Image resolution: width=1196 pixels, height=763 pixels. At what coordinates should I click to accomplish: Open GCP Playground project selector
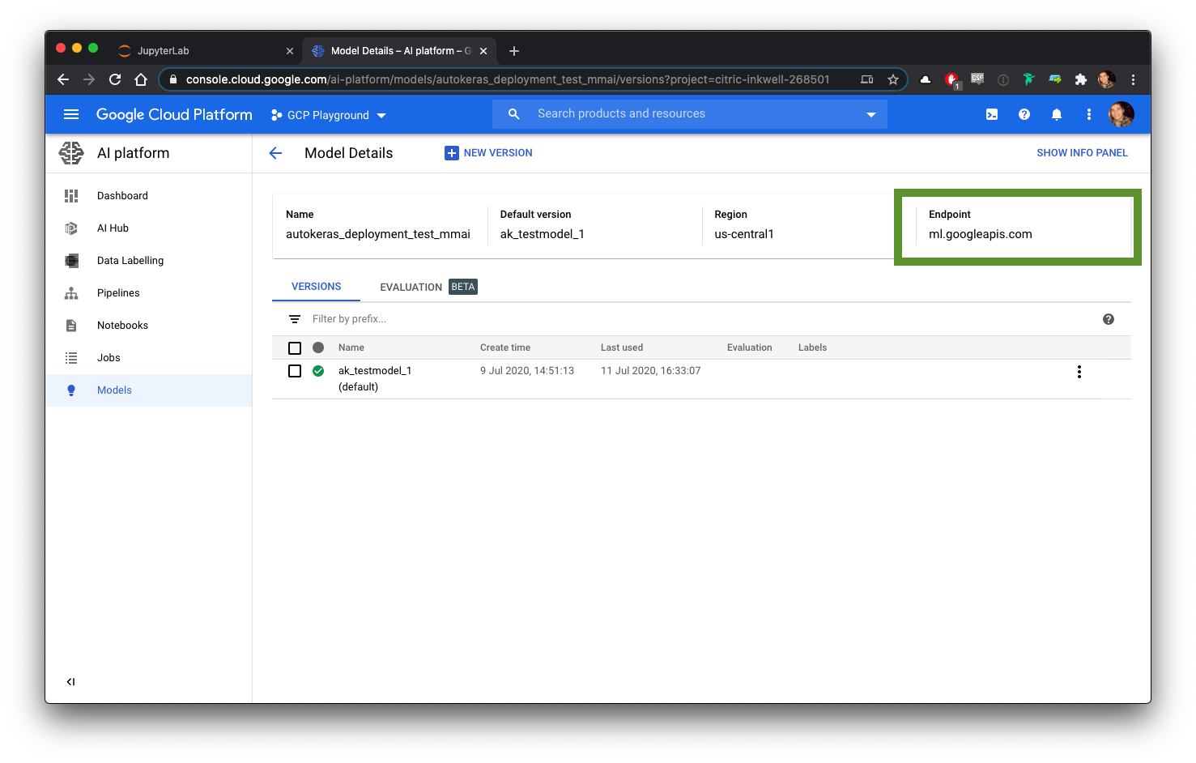pos(329,115)
